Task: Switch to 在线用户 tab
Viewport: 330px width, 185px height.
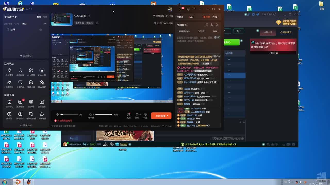Action: point(184,31)
